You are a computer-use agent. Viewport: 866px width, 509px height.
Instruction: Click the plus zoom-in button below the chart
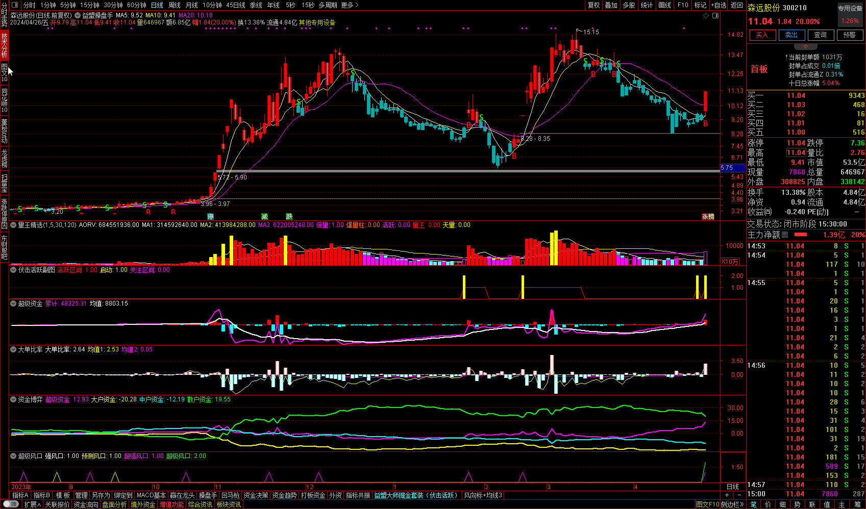(x=727, y=495)
